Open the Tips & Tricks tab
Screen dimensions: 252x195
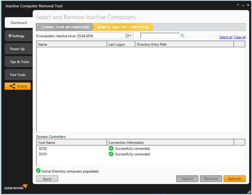[19, 62]
